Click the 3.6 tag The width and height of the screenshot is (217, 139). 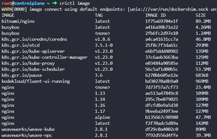99,75
